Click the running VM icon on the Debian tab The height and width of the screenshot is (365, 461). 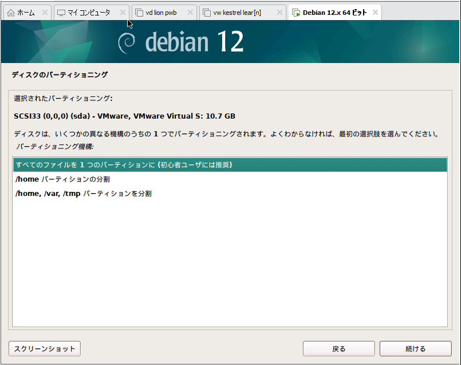pyautogui.click(x=296, y=13)
